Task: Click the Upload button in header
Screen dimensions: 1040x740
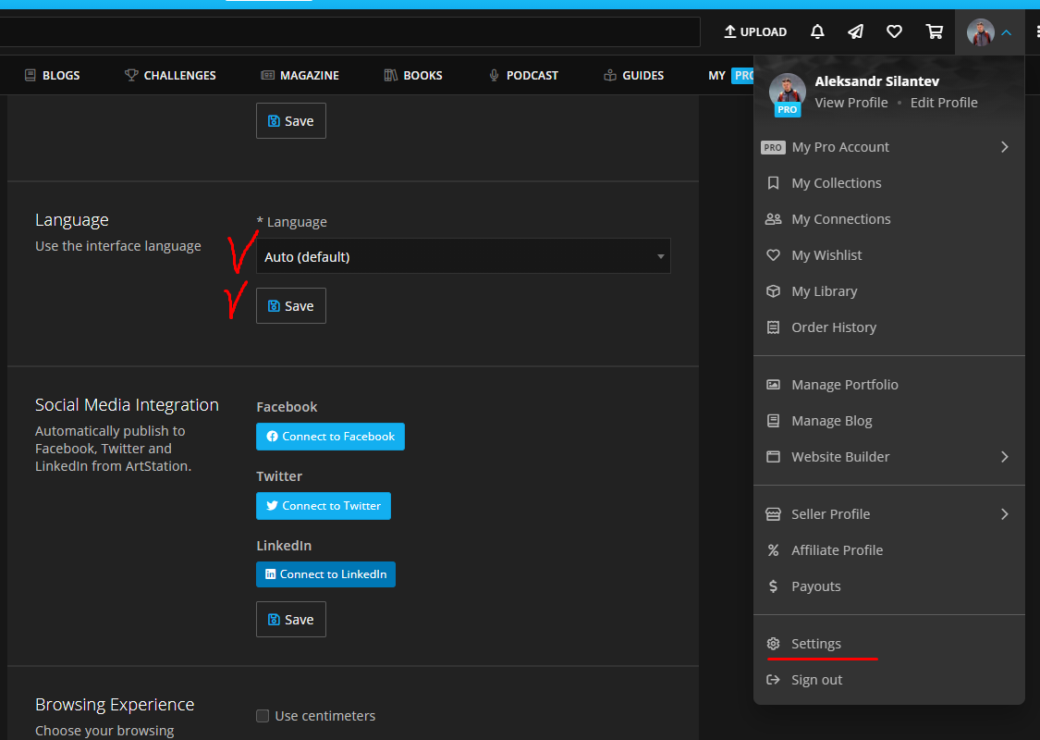Action: pos(755,31)
